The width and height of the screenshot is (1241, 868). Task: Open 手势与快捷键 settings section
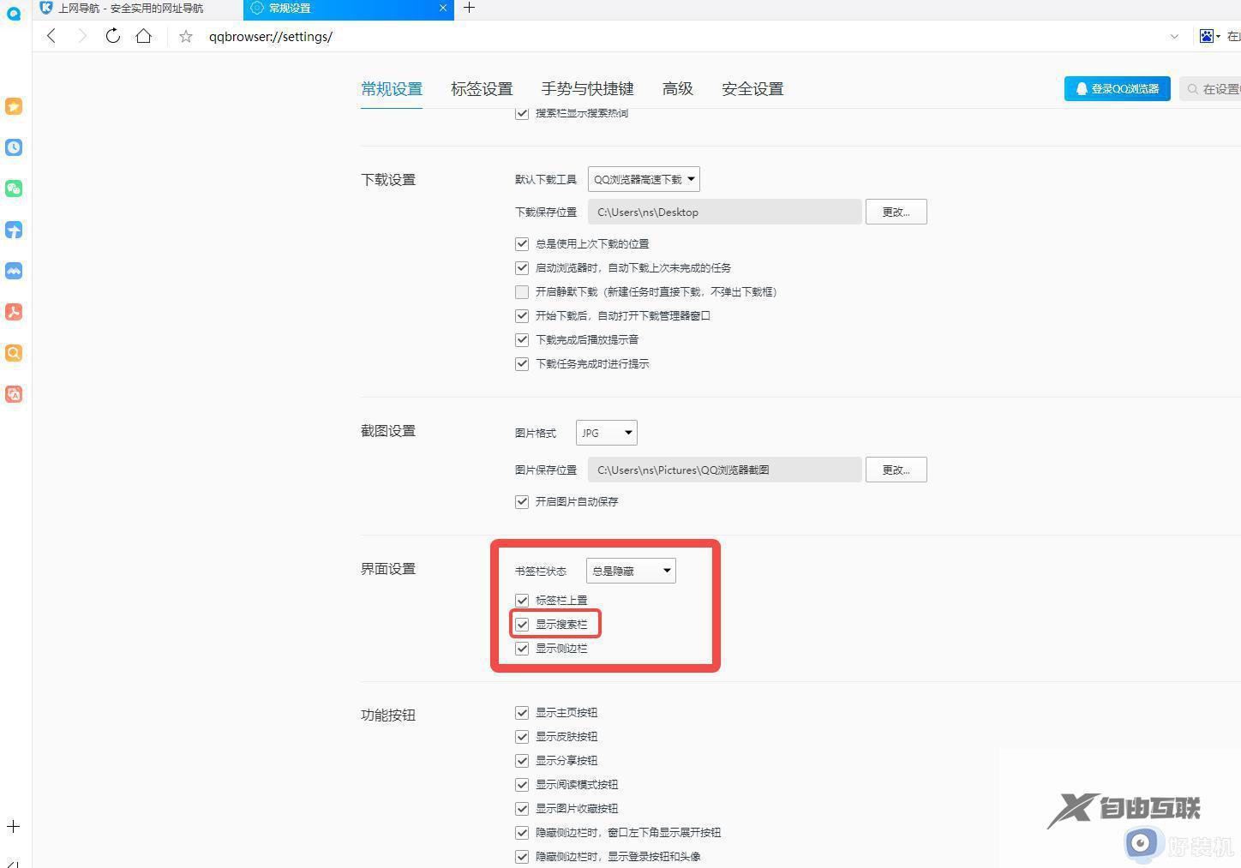[x=587, y=89]
